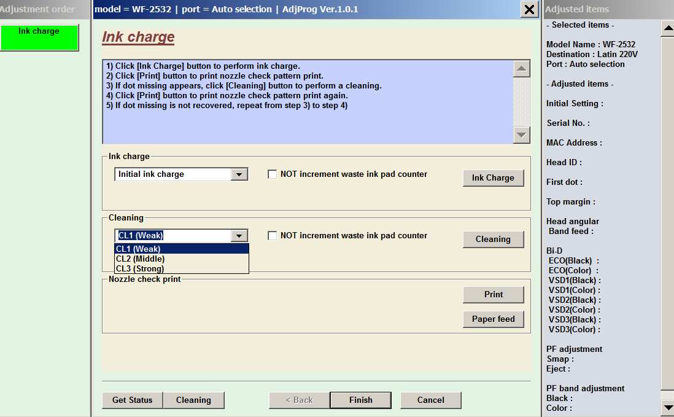
Task: Click the green Ink charge adjustment item
Action: pos(39,37)
